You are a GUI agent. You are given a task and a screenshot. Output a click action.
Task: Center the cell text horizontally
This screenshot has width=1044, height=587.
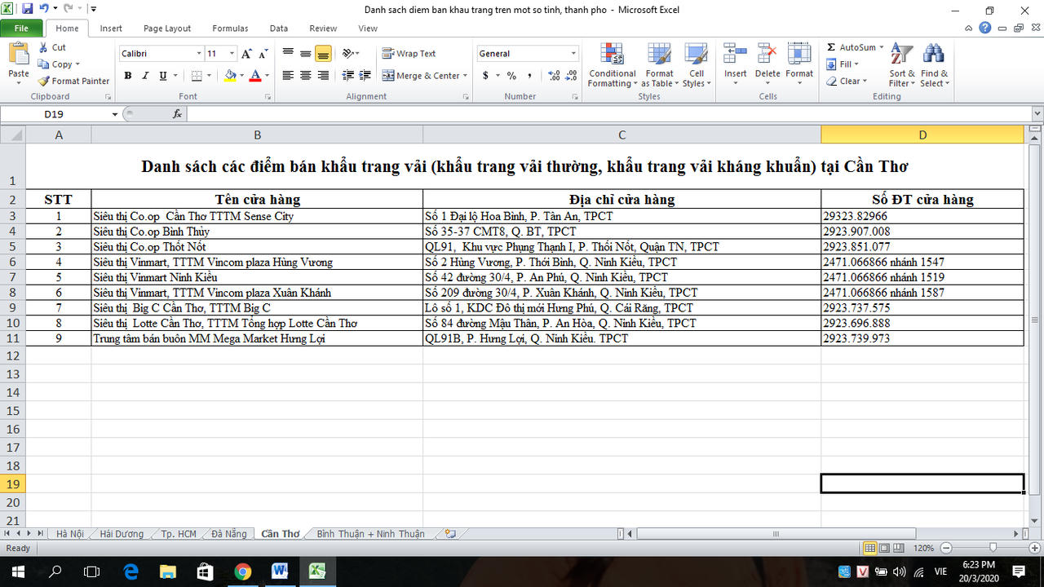(x=306, y=76)
